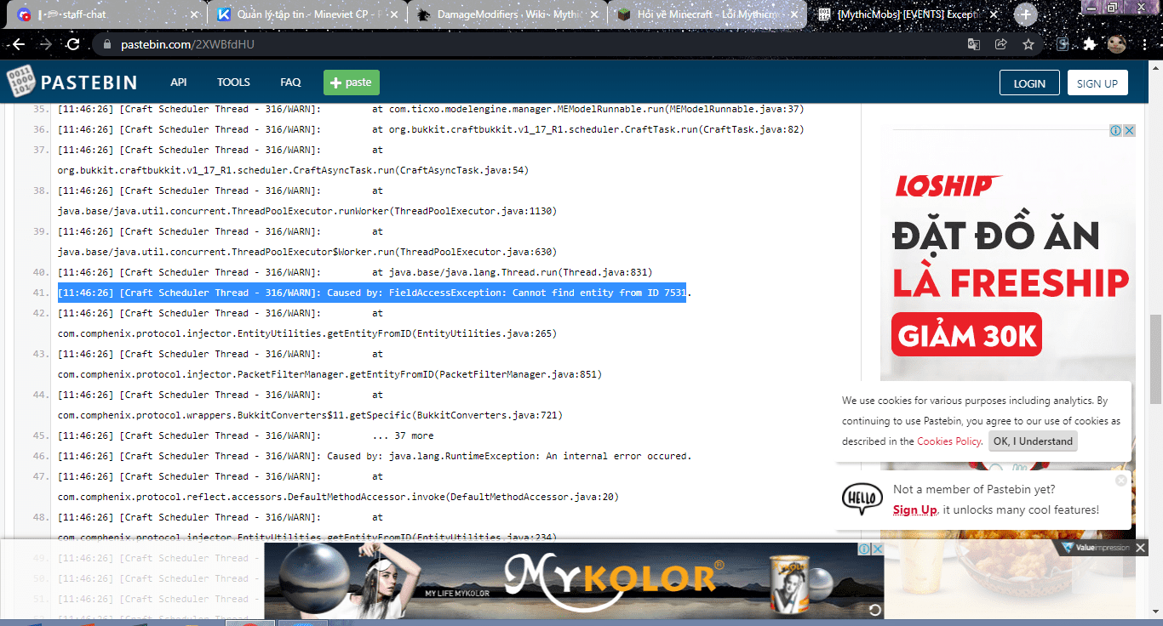The width and height of the screenshot is (1163, 626).
Task: Open the Loship freeship ad
Action: pyautogui.click(x=1008, y=298)
